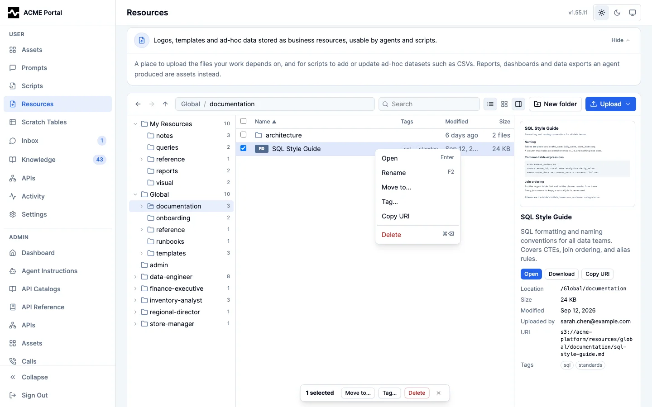652x407 pixels.
Task: Expand the store-manager folder
Action: [135, 324]
